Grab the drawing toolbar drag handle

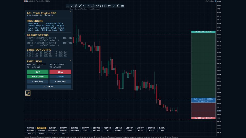pos(68,6)
